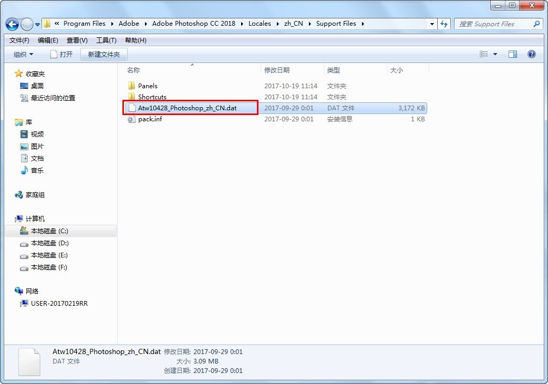Click the 3,172 KB size cell
This screenshot has height=384, width=548.
coord(411,108)
